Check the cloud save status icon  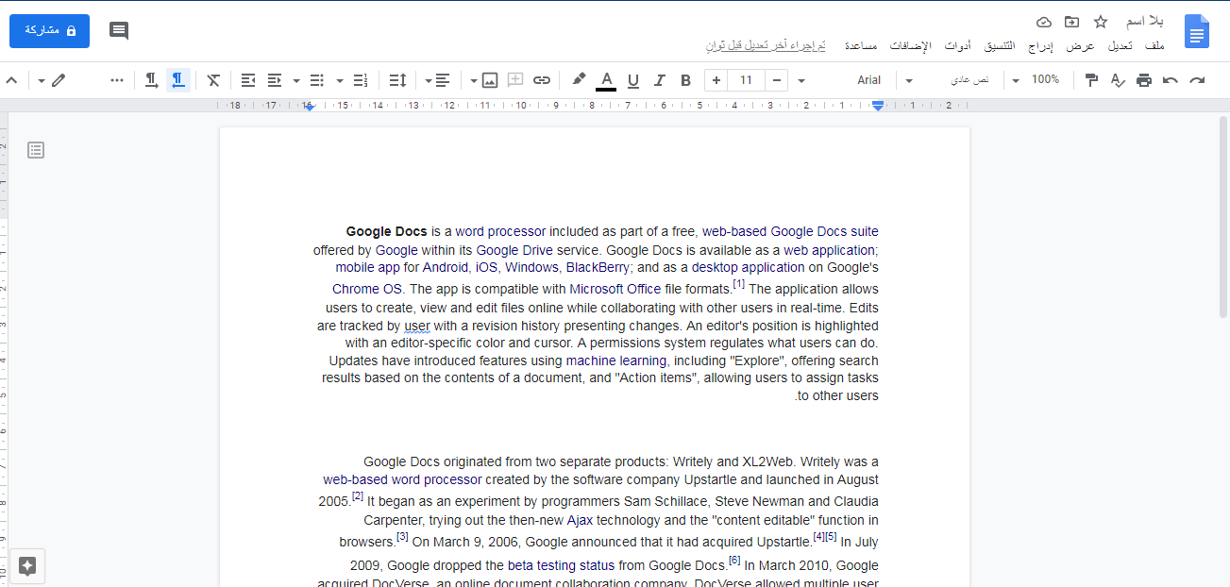(x=1043, y=22)
